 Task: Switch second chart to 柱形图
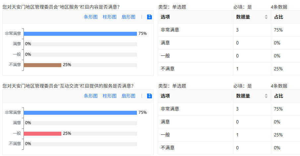(110, 96)
